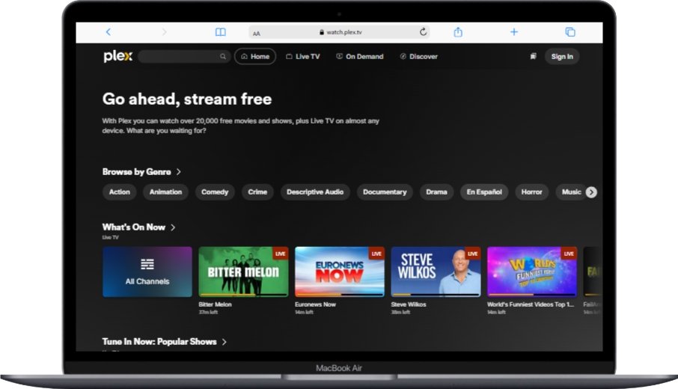Open Safari bookmarks book icon
This screenshot has width=678, height=389.
click(x=221, y=32)
